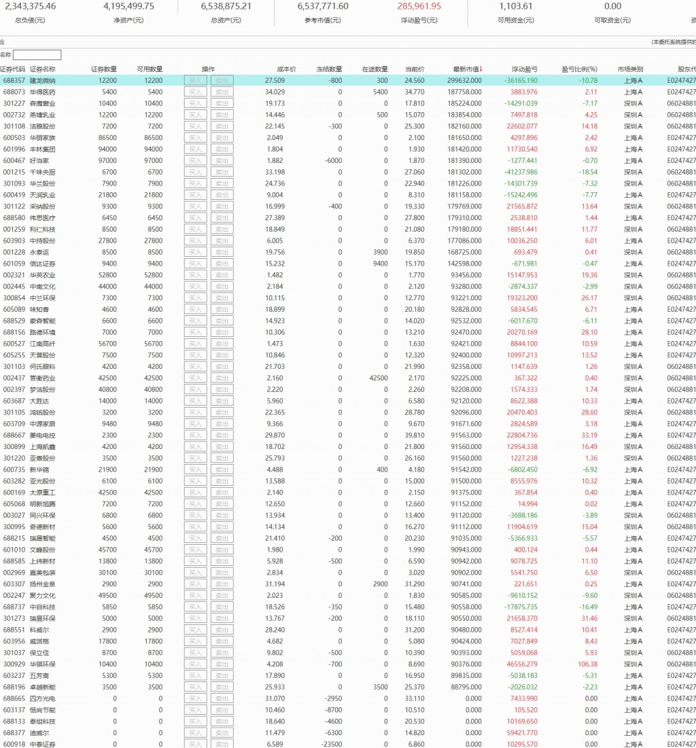Select the row for stock code 605089
This screenshot has height=748, width=696.
coord(348,310)
